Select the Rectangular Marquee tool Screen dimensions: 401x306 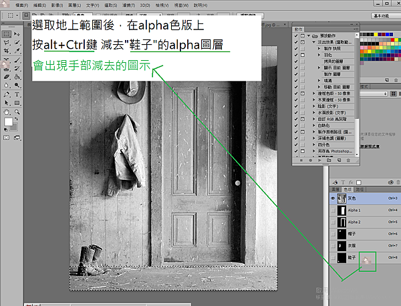click(7, 34)
